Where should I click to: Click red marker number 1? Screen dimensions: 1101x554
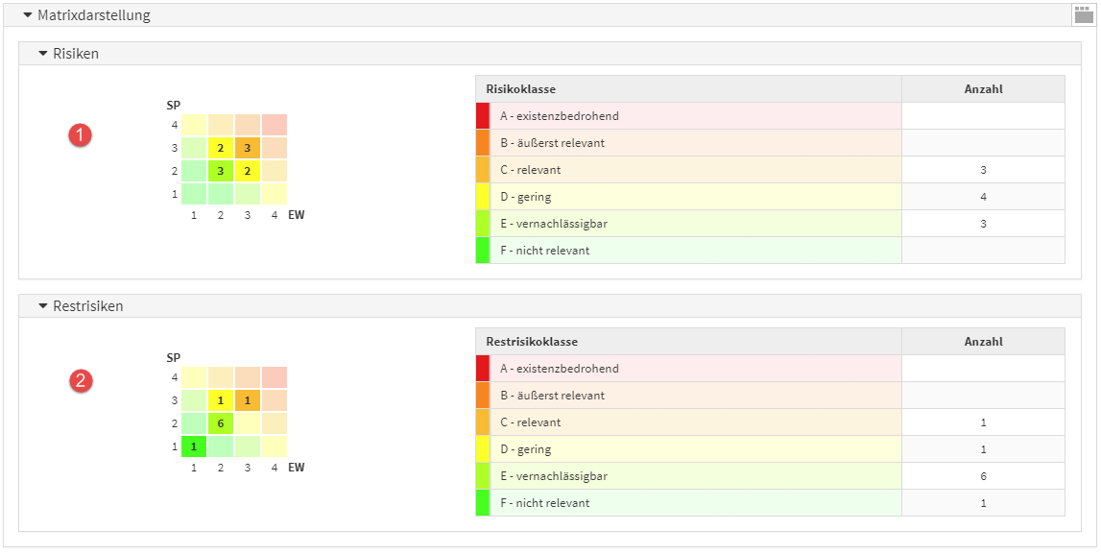(81, 135)
